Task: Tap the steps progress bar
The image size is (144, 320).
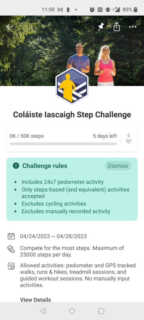Action: 63,144
